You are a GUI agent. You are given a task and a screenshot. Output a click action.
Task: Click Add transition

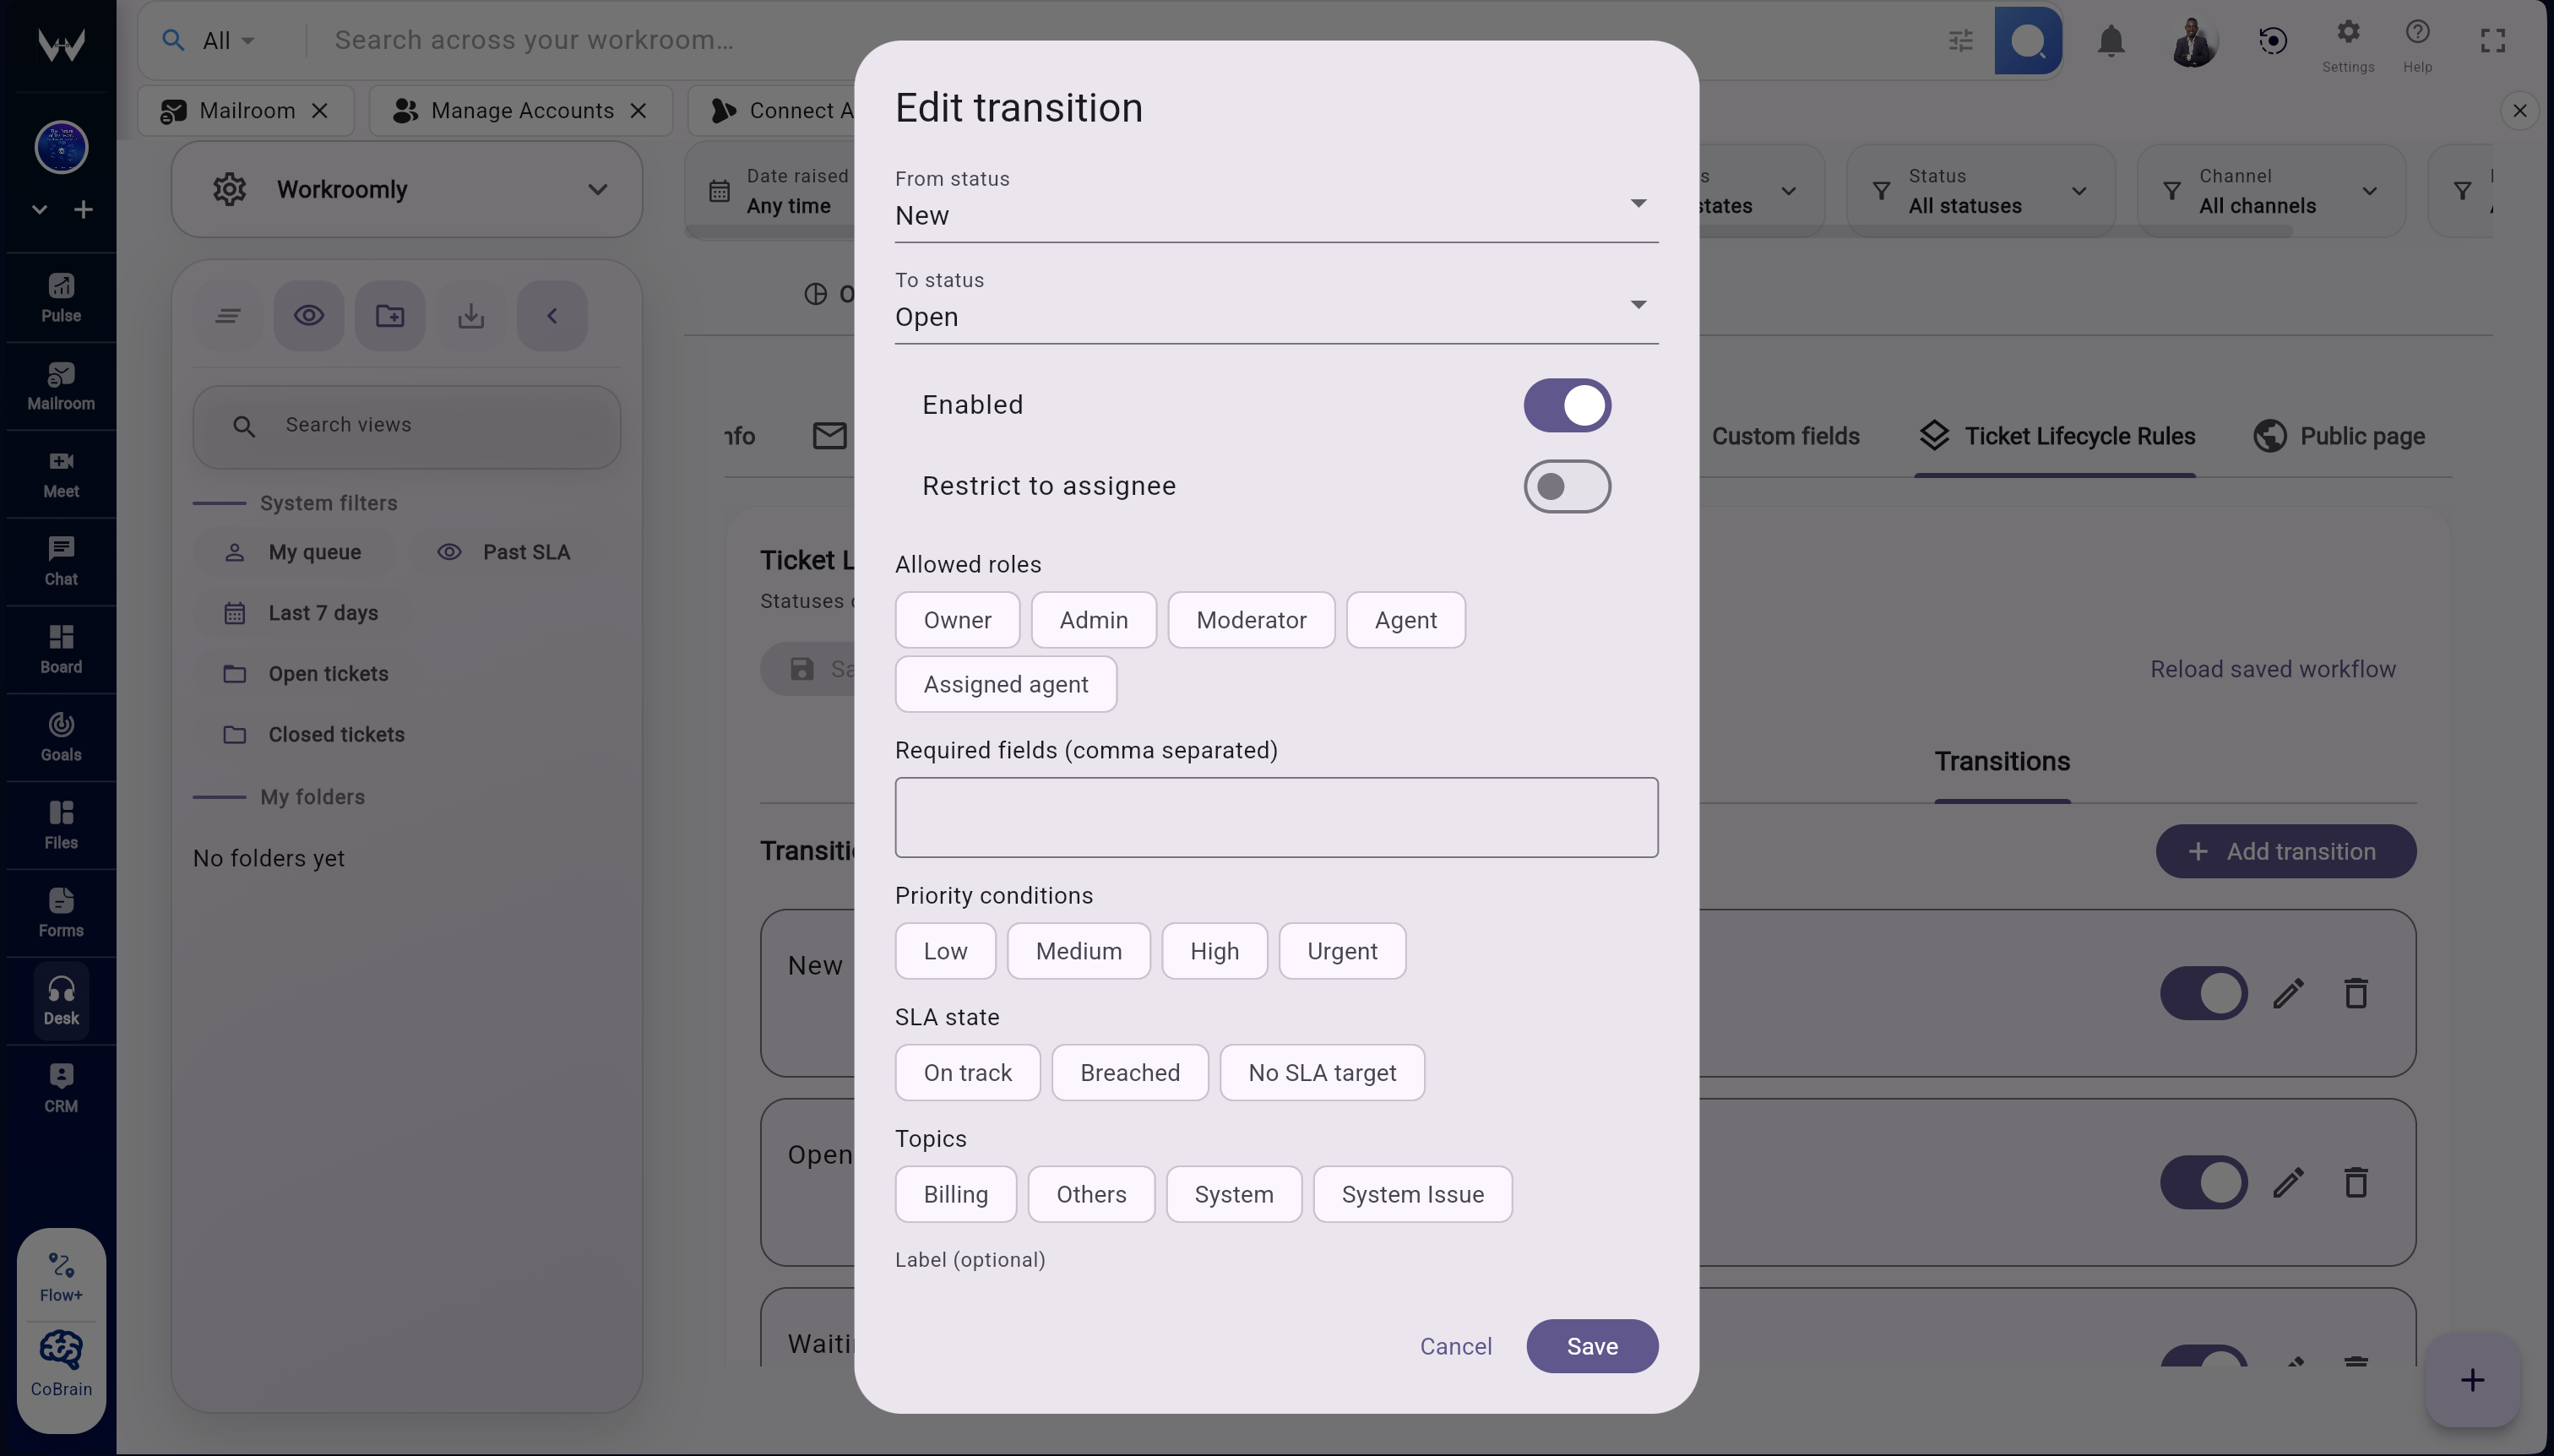pyautogui.click(x=2284, y=851)
